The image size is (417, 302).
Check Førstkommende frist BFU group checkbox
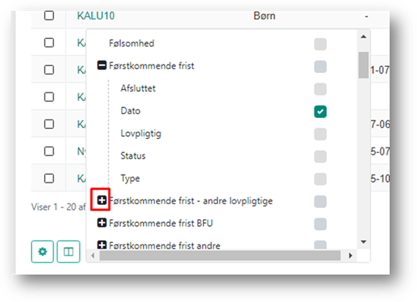pyautogui.click(x=321, y=224)
